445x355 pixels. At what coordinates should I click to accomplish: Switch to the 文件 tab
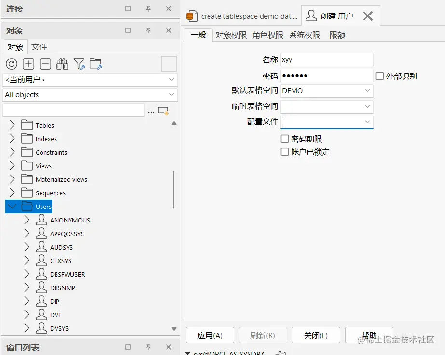39,47
